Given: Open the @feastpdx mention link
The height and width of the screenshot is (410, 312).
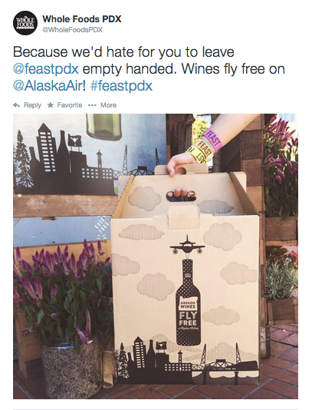Looking at the screenshot, I should tap(46, 69).
